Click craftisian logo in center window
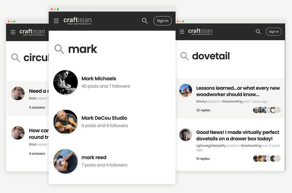Screen dimensions: 292x193 [78, 21]
